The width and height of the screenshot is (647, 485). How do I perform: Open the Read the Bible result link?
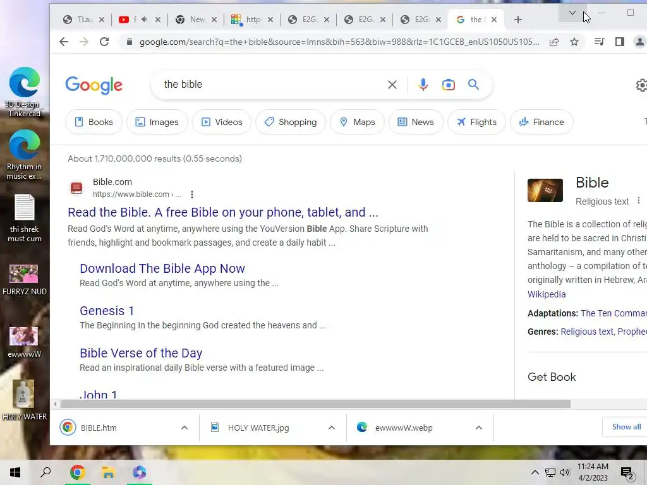[x=223, y=212]
